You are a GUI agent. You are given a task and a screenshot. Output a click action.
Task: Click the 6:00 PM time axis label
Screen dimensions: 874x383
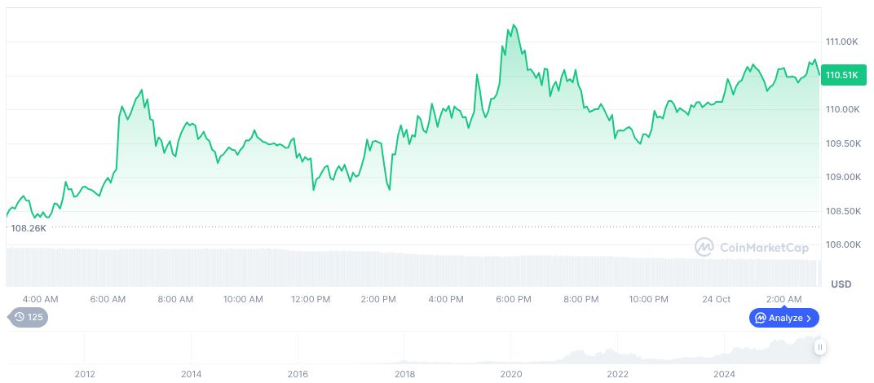click(514, 299)
